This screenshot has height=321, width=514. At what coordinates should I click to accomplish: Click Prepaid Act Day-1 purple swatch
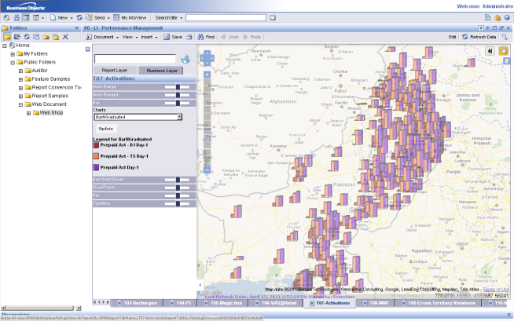(x=96, y=167)
